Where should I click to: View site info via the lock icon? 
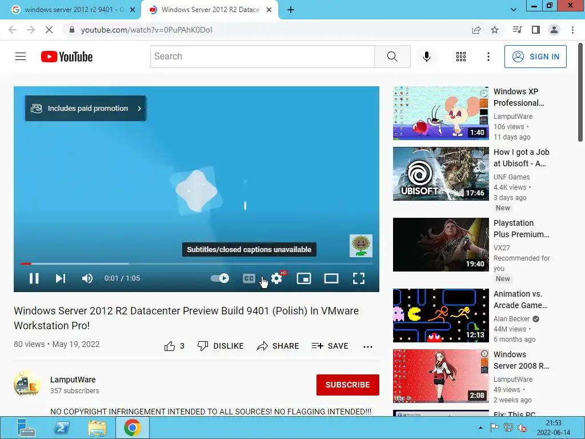72,30
